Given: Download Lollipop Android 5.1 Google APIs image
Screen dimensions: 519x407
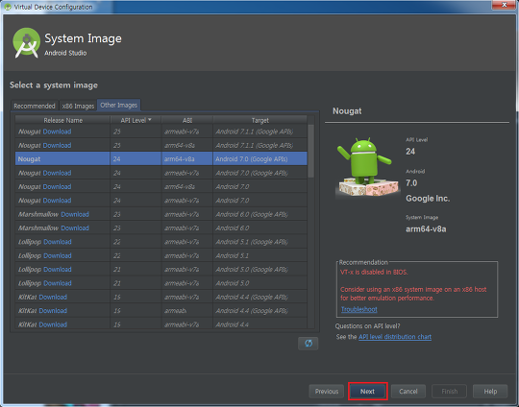Looking at the screenshot, I should point(58,242).
